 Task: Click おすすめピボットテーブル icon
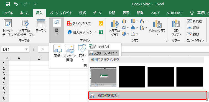24,28
